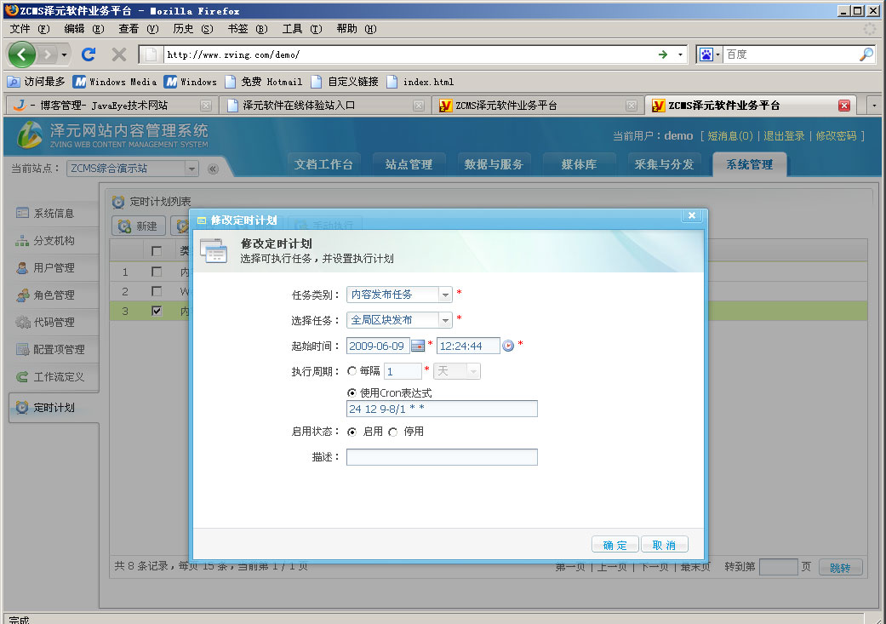The width and height of the screenshot is (886, 624).
Task: Close the 泽元软件在线体验站入口 tab
Action: point(419,106)
